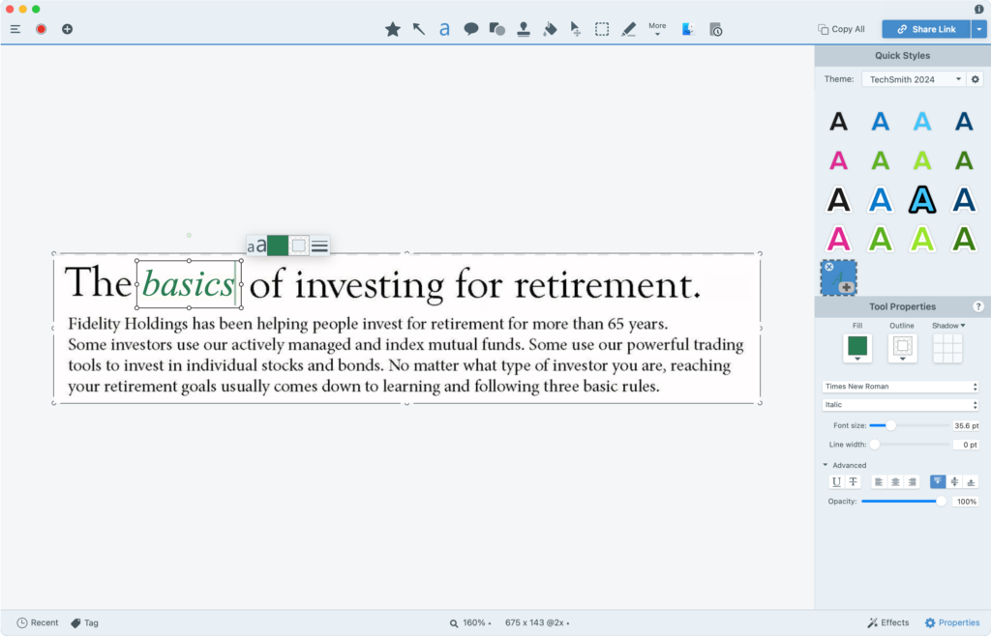Screen dimensions: 991x636
Task: Open the Fill color swatch in Tool Properties
Action: click(857, 348)
